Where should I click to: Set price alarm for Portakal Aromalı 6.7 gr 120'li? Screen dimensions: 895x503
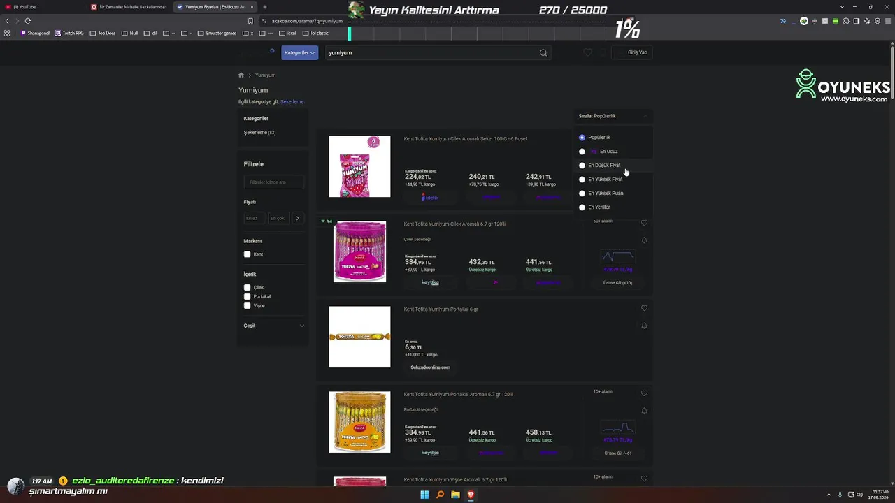[644, 411]
